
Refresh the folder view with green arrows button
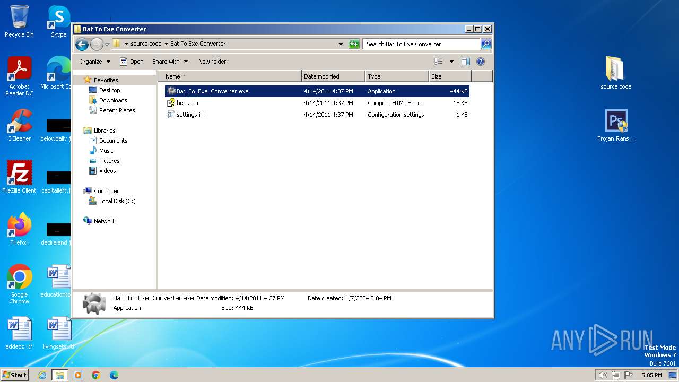click(354, 44)
